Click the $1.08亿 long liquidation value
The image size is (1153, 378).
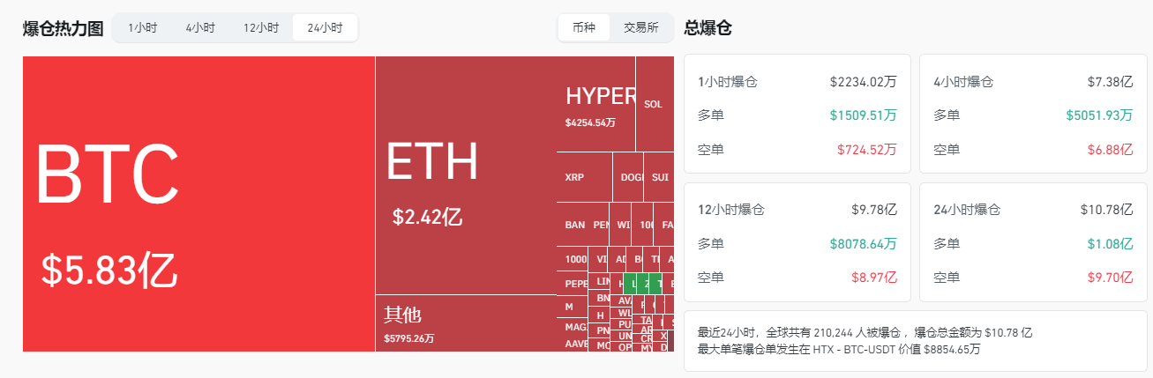(x=1110, y=243)
